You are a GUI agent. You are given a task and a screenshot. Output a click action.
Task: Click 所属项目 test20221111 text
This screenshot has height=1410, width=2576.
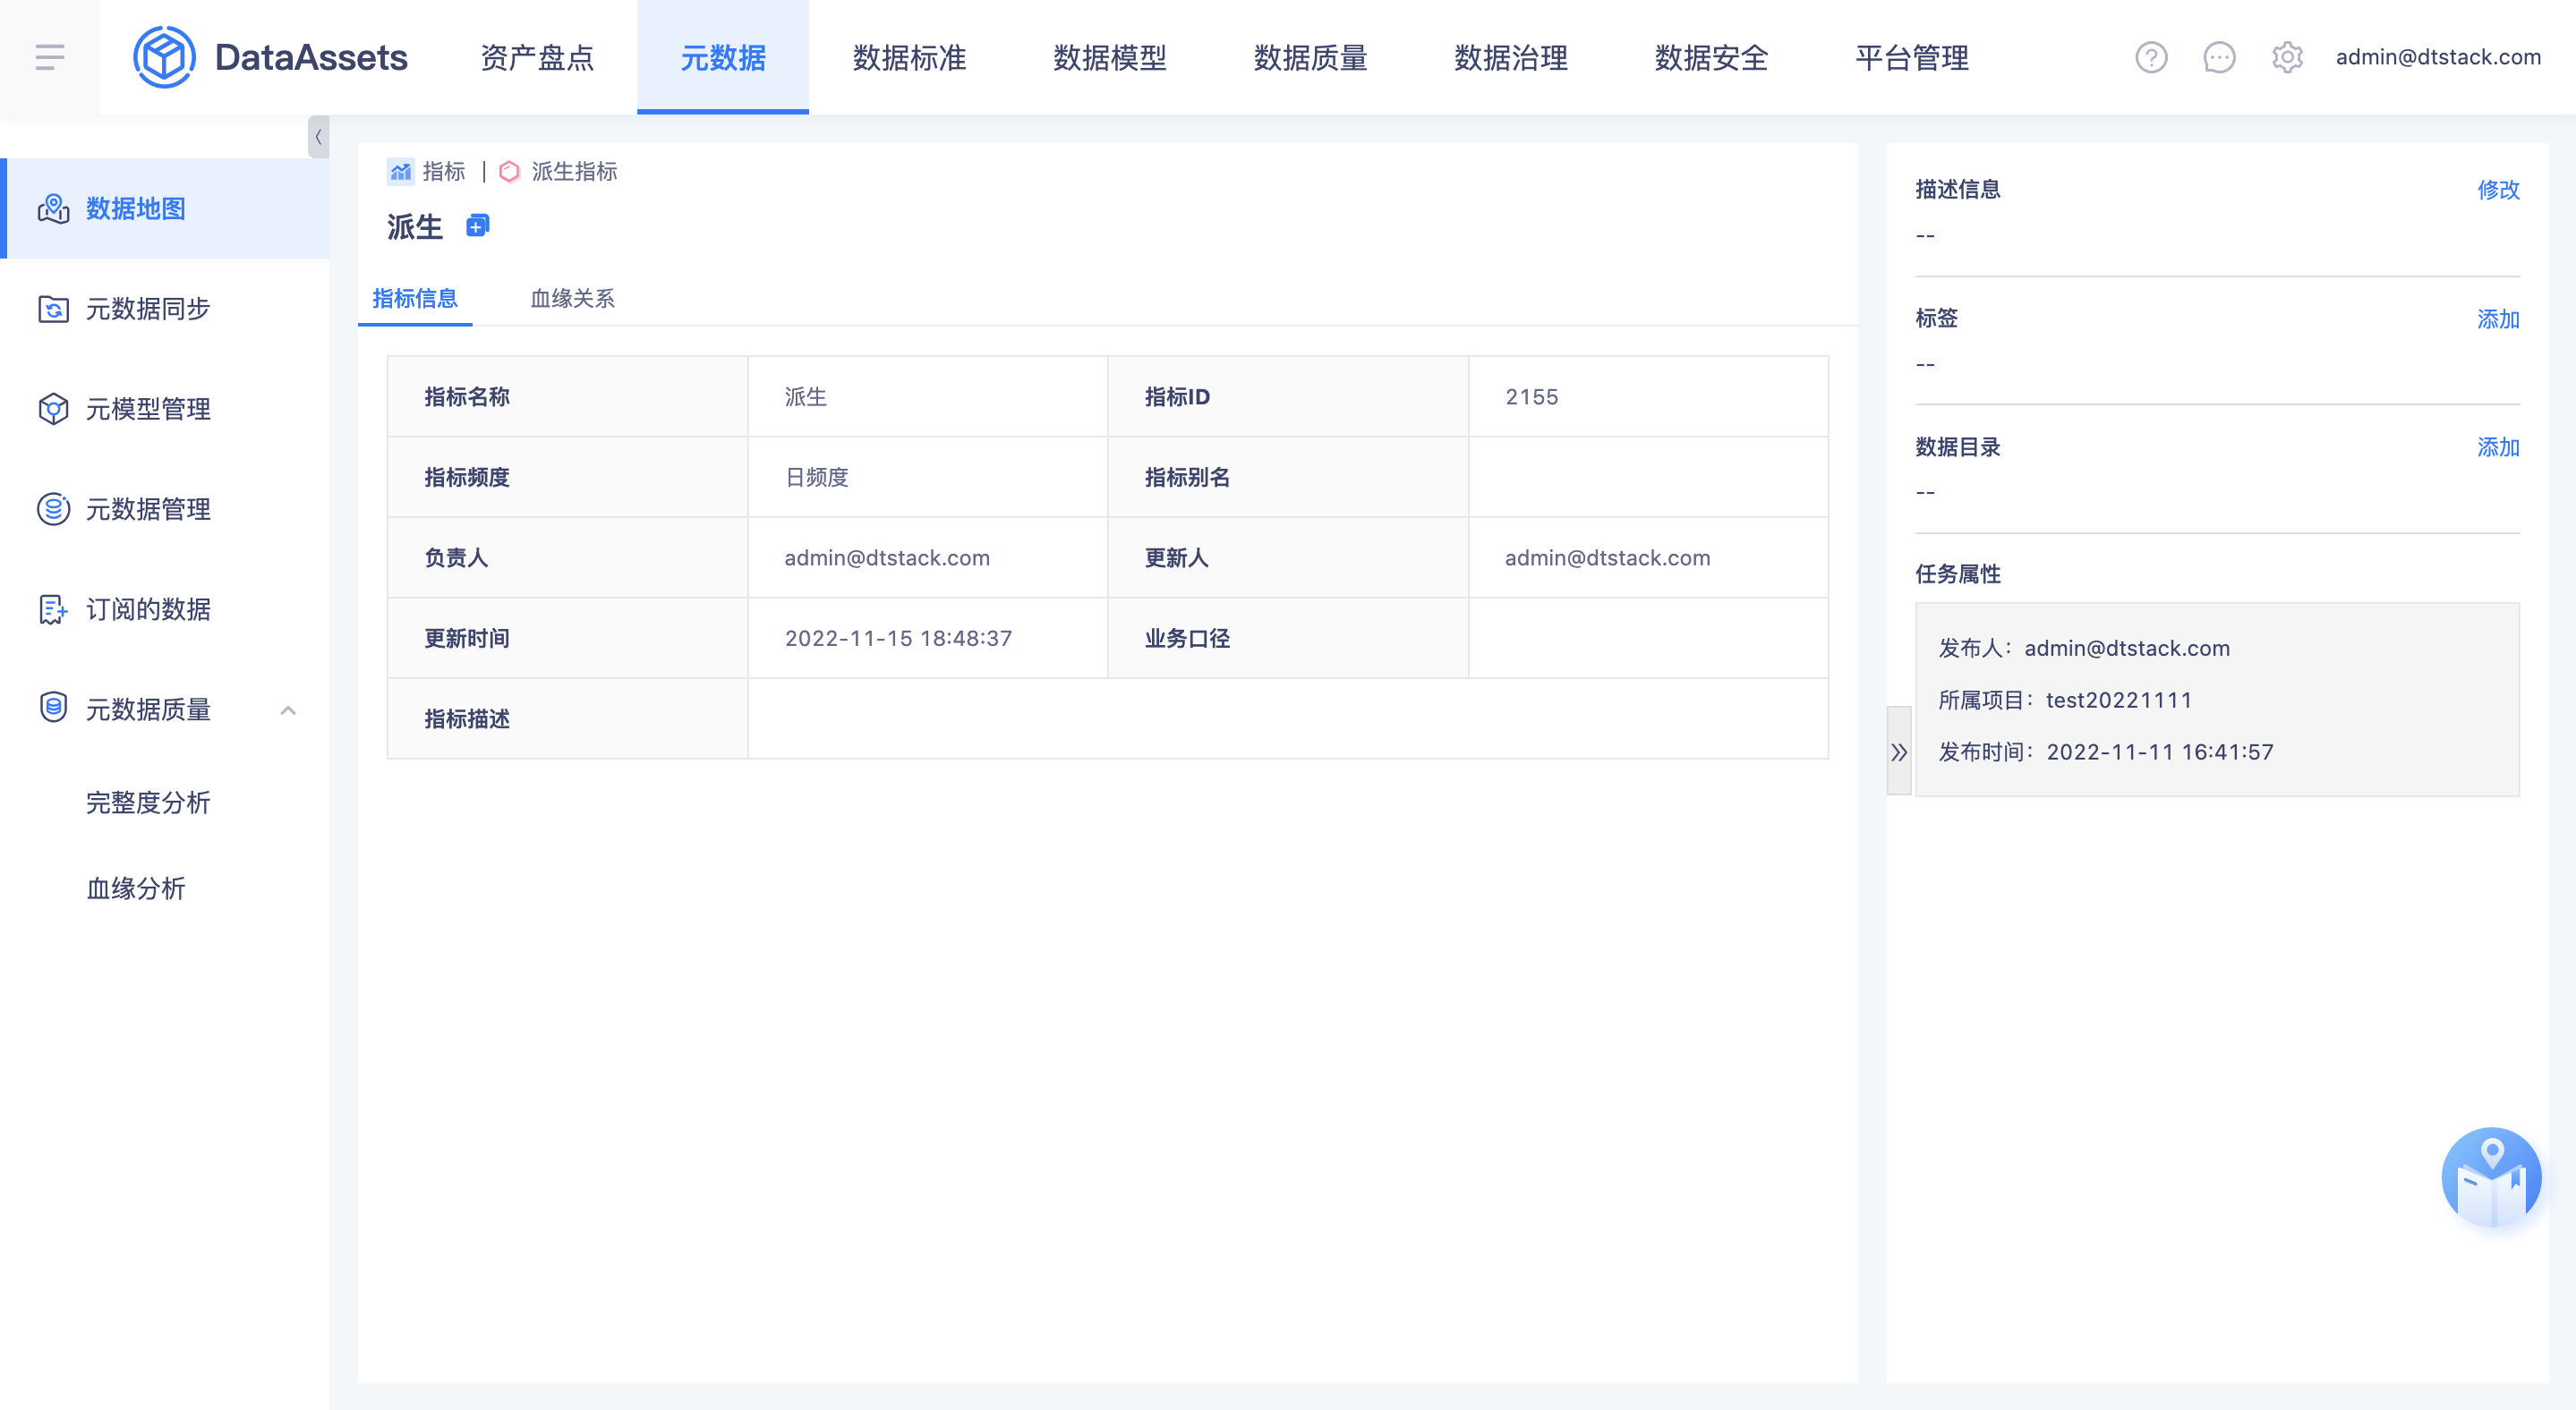coord(2064,700)
